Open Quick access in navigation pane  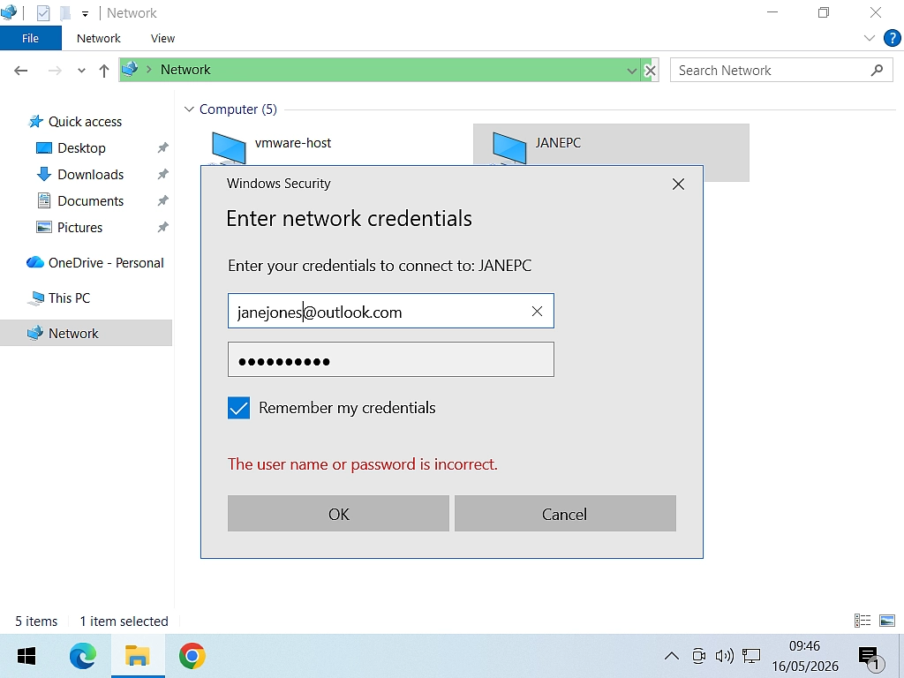click(85, 122)
